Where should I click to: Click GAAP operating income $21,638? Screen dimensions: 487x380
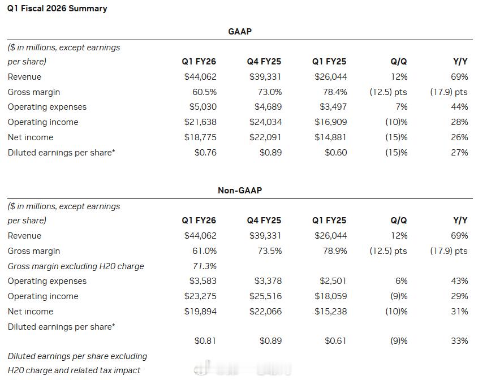[200, 122]
